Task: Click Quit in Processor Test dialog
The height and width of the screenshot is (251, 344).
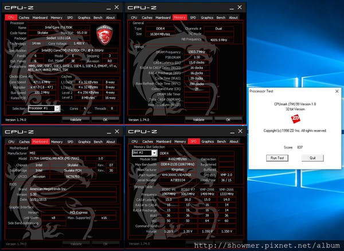Action: [312, 158]
